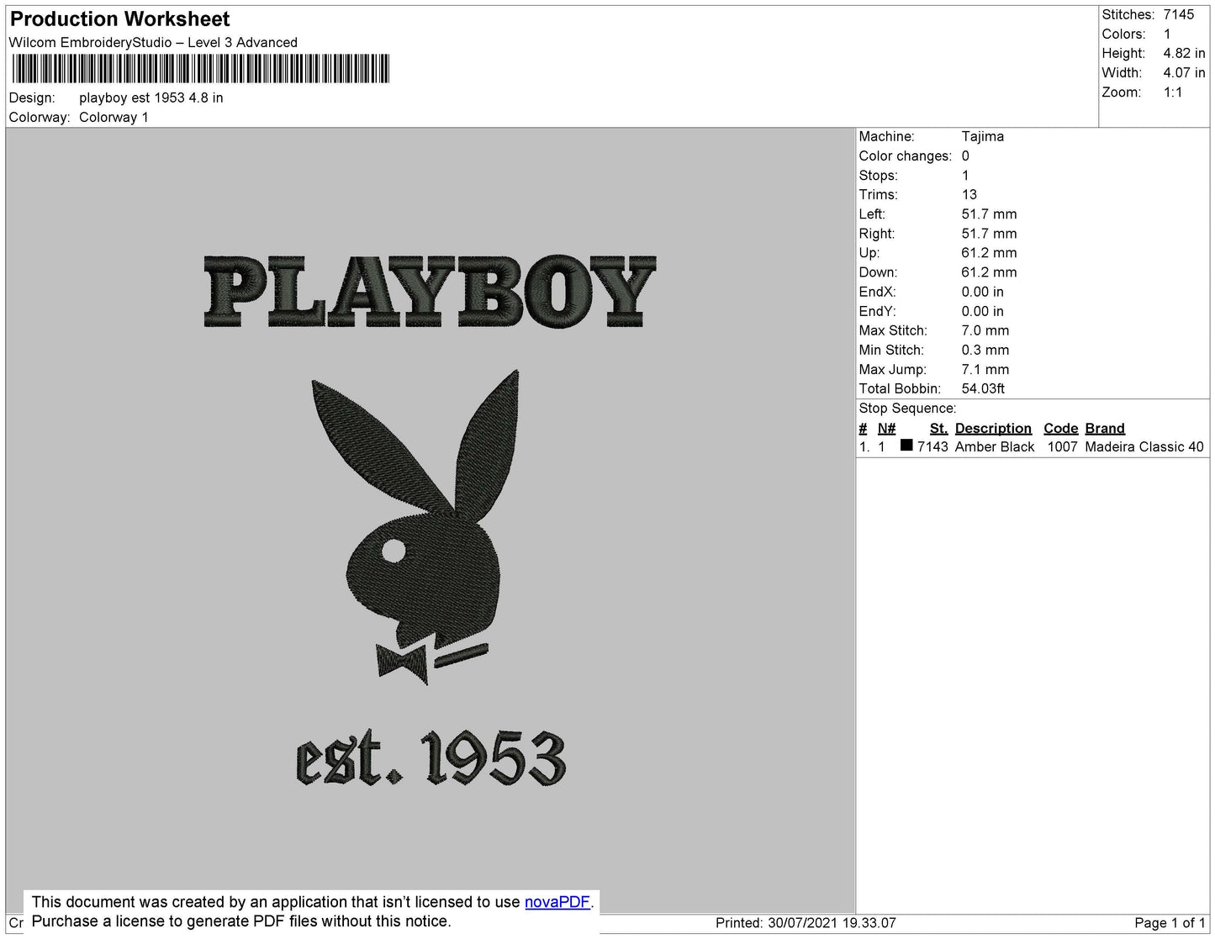
Task: Open the novaPDF link
Action: [x=557, y=902]
